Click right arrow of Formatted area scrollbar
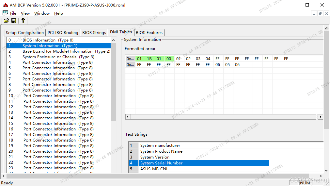330x186 pixels. point(320,117)
